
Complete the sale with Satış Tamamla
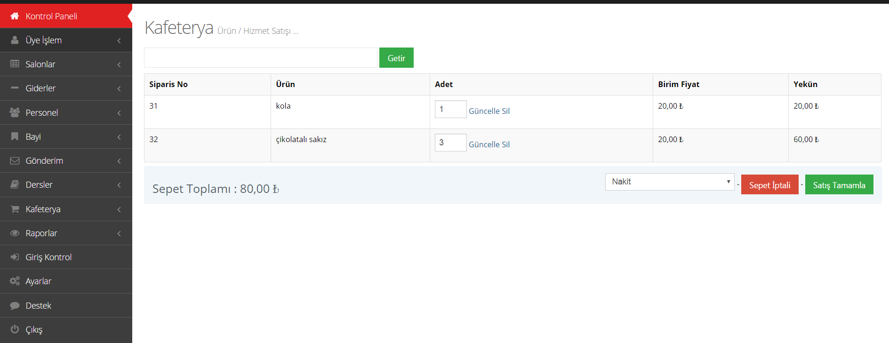click(839, 185)
